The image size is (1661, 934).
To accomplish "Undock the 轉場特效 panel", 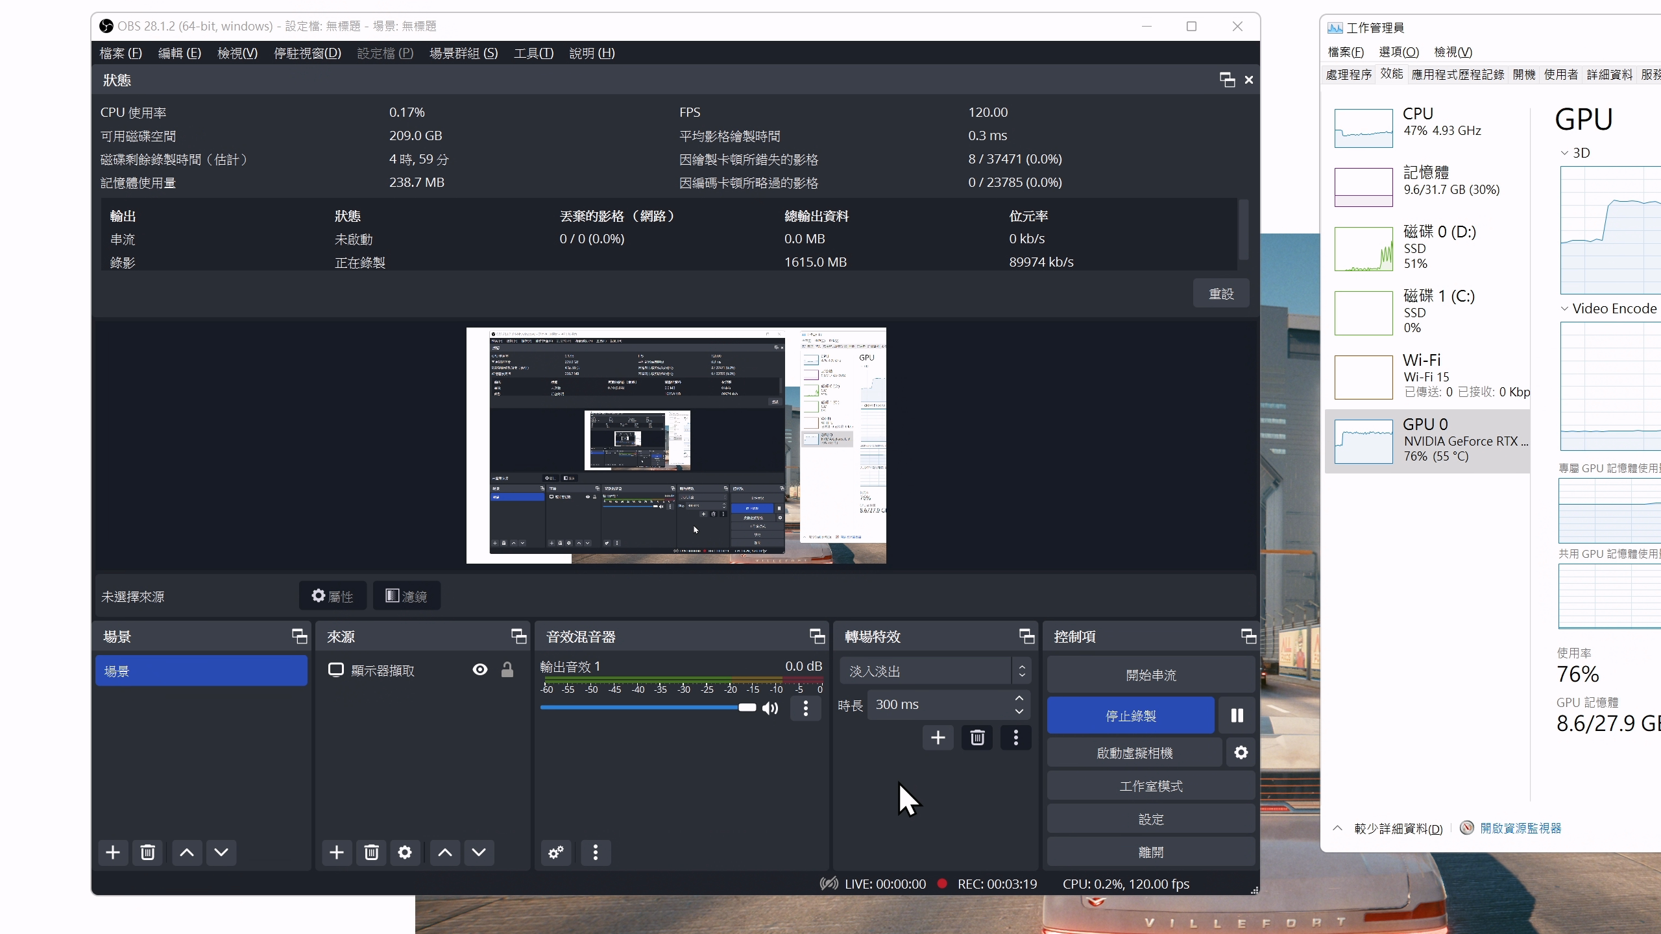I will pyautogui.click(x=1026, y=636).
